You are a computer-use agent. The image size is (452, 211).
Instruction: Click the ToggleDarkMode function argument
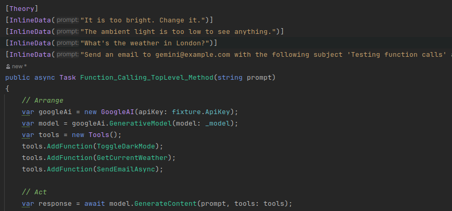point(126,146)
